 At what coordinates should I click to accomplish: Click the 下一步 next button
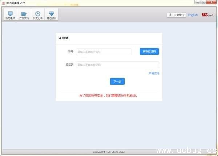117,81
